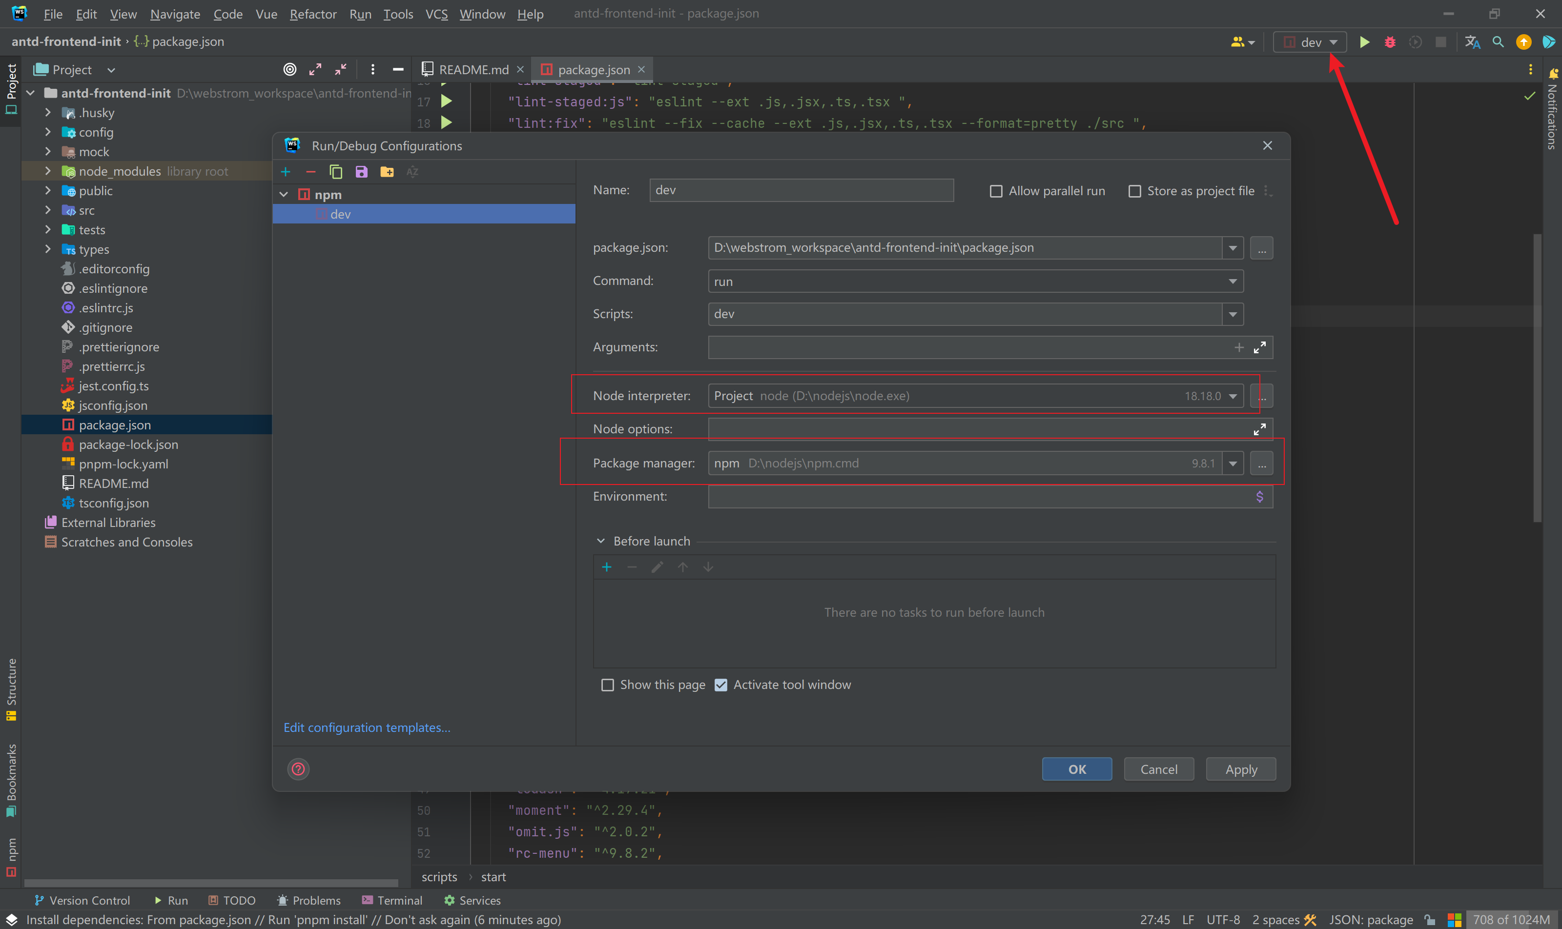Image resolution: width=1562 pixels, height=929 pixels.
Task: Expand the src folder in Project tree
Action: pyautogui.click(x=48, y=210)
